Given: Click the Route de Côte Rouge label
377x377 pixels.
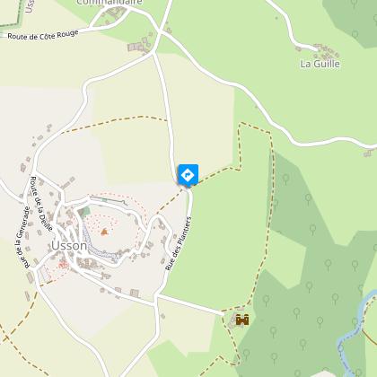Looking at the screenshot, I should point(43,35).
